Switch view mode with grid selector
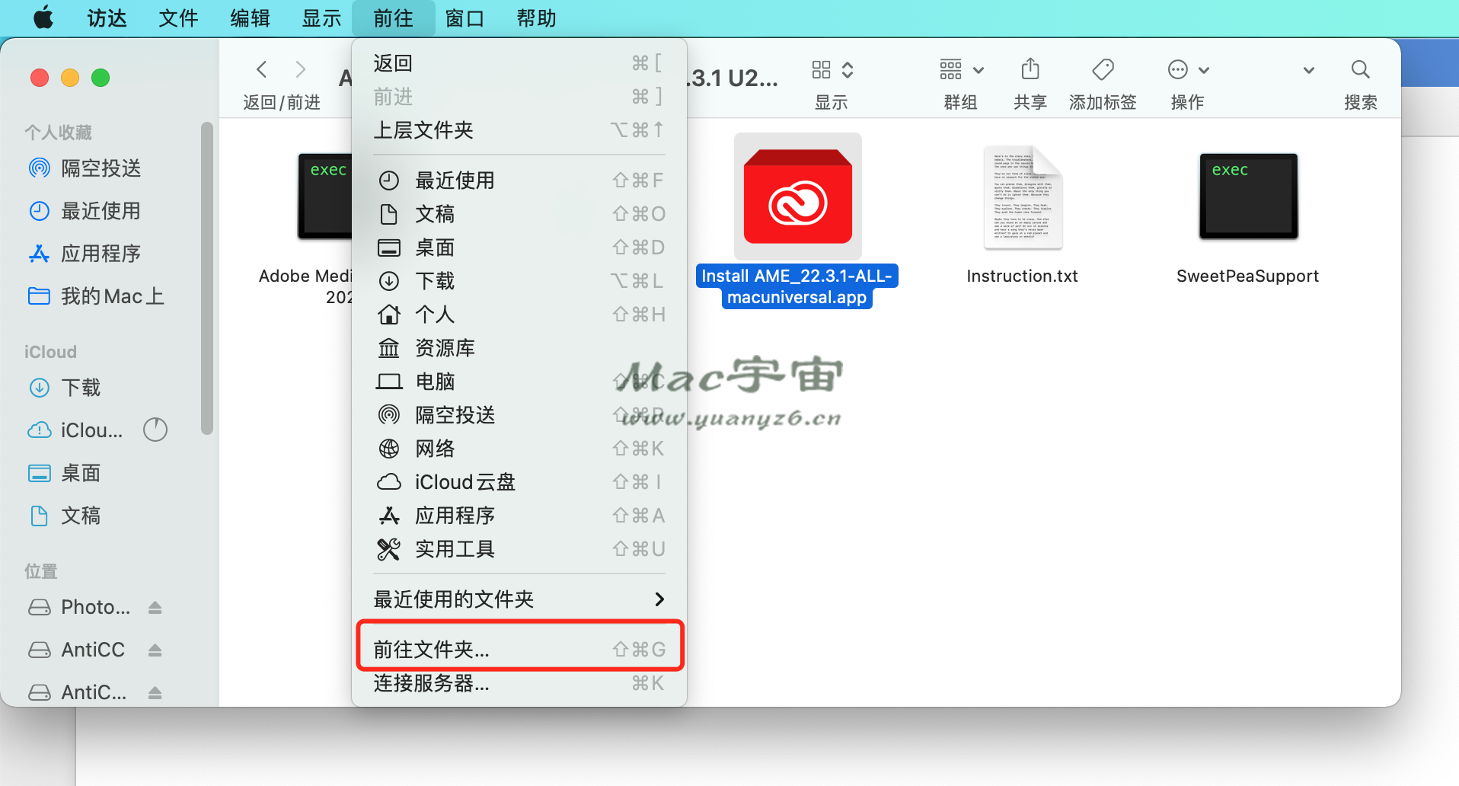Image resolution: width=1459 pixels, height=786 pixels. pyautogui.click(x=832, y=70)
